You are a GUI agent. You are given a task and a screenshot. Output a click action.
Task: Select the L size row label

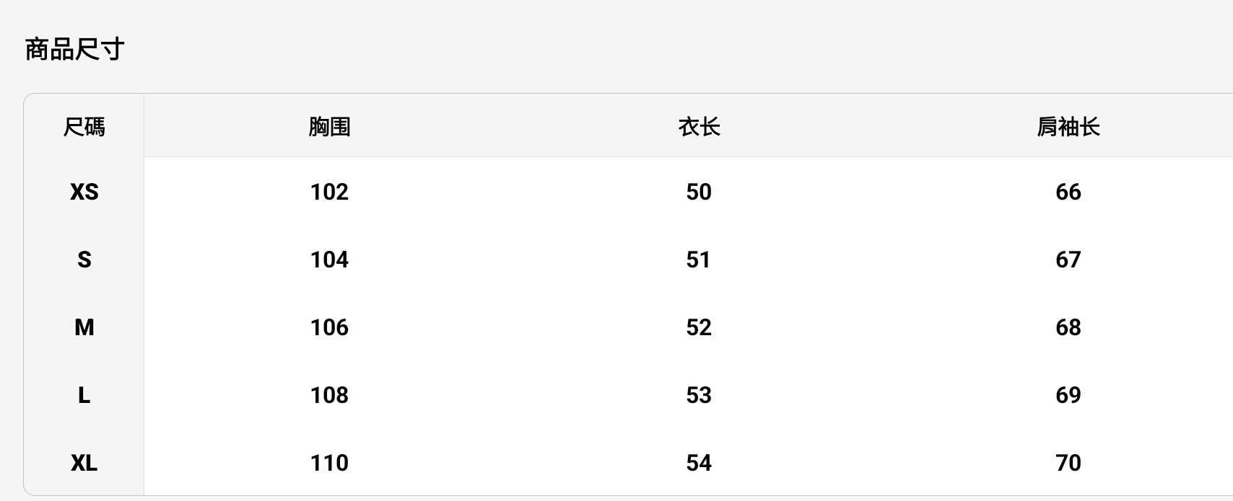point(84,395)
